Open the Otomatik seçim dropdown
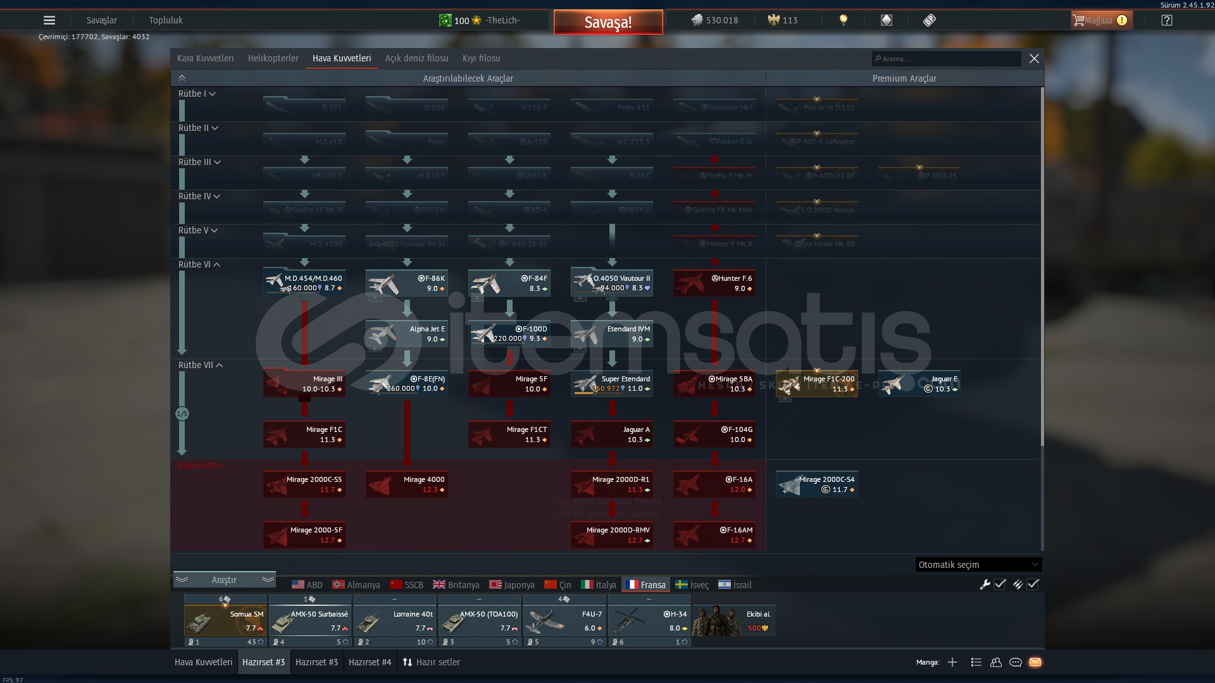 (x=978, y=565)
